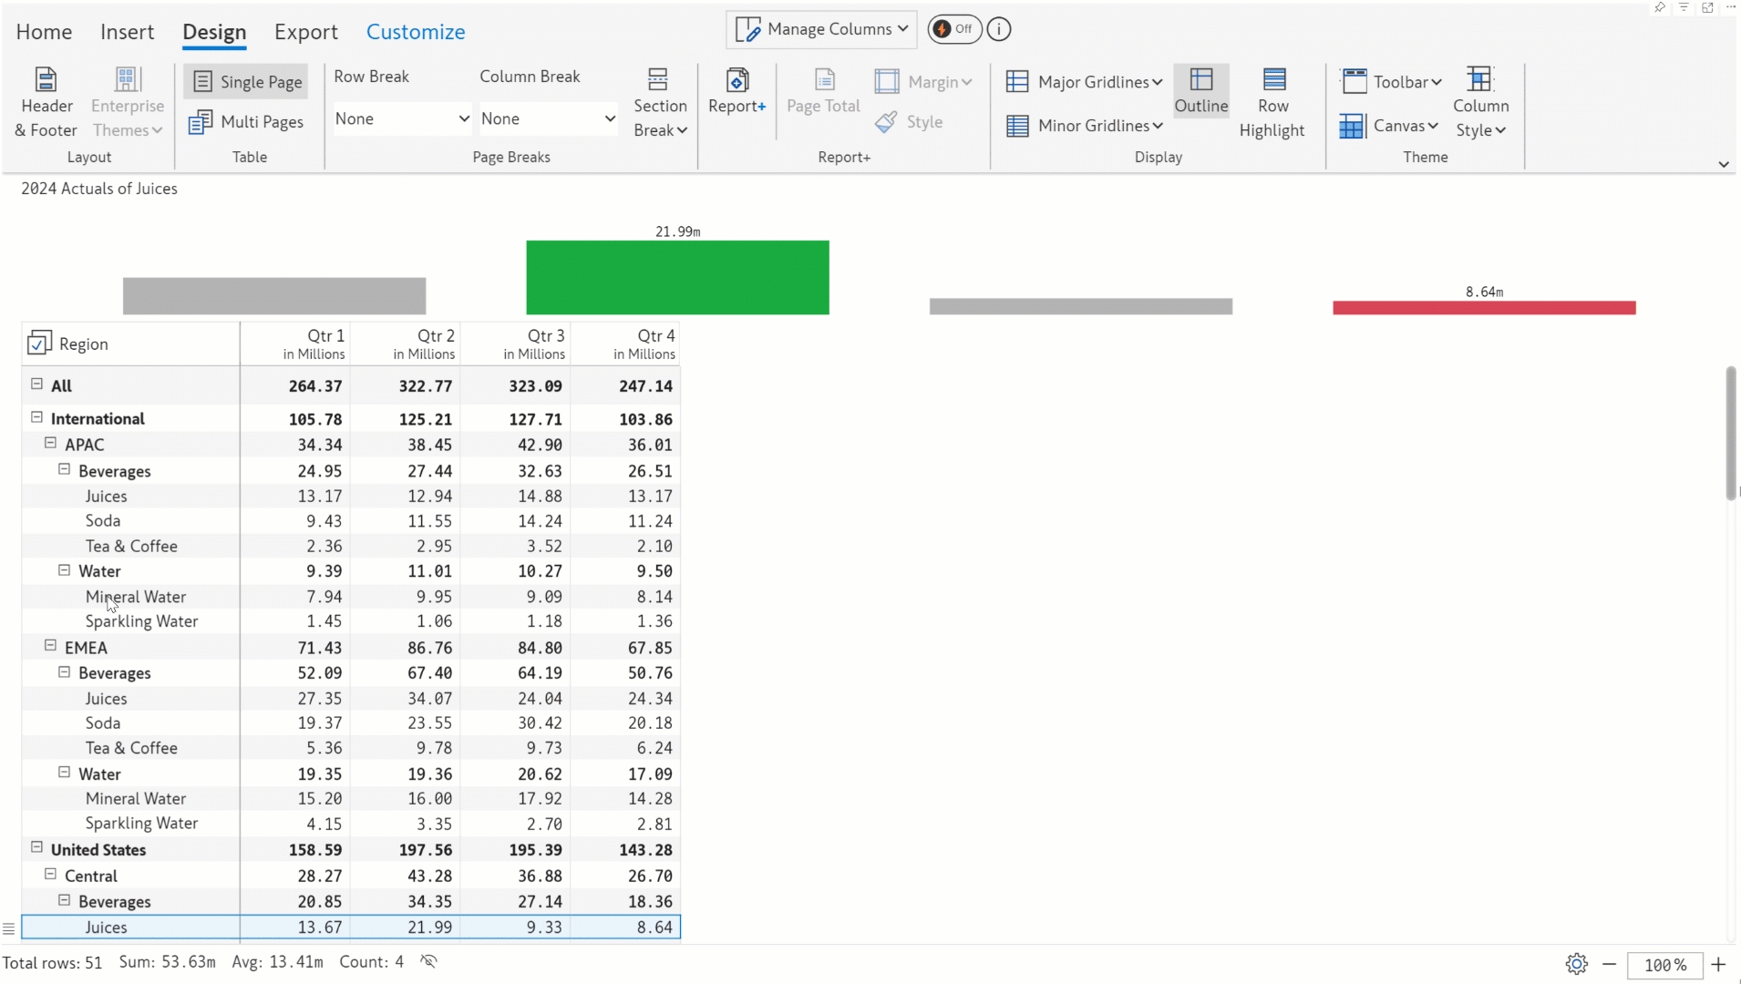Click the hidden-eye icon in status bar
This screenshot has height=984, width=1741.
(428, 962)
